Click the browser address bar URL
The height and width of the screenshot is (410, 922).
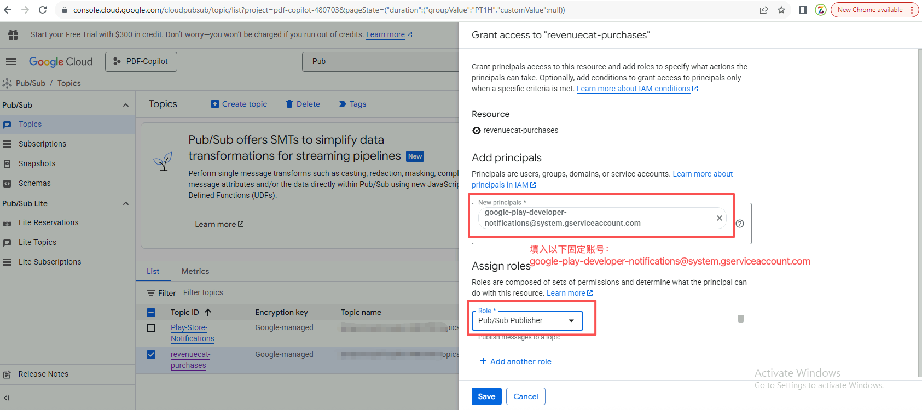(319, 10)
